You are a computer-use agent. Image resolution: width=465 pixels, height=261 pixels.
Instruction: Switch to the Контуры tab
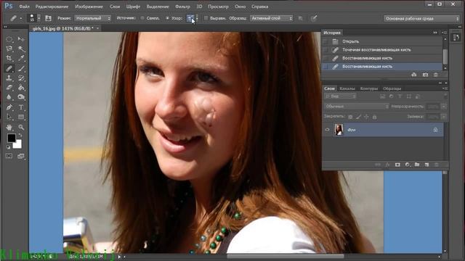pos(369,88)
